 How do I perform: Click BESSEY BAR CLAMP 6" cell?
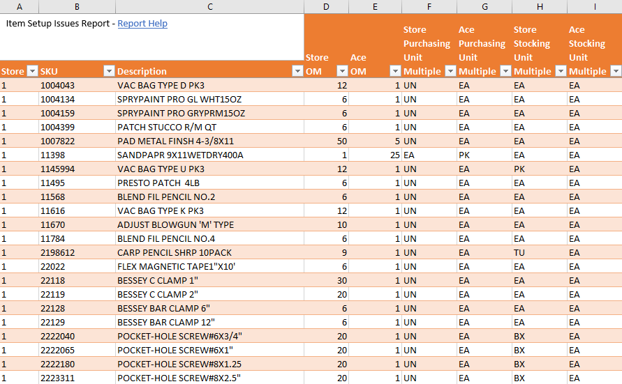pos(210,308)
